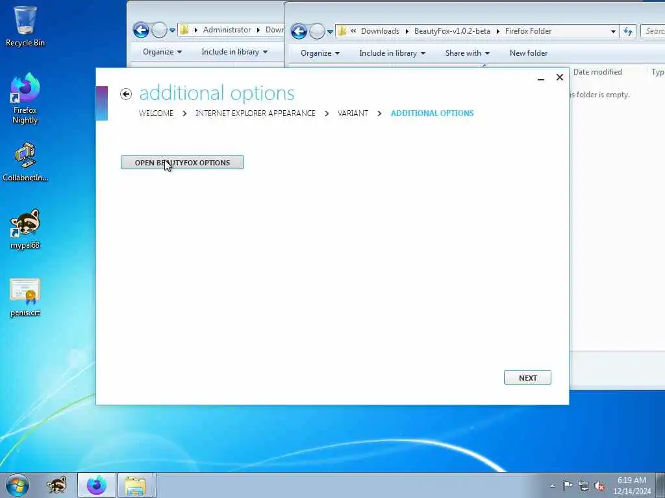Image resolution: width=665 pixels, height=498 pixels.
Task: Click Forward arrow in the Administrator Explorer window
Action: pyautogui.click(x=160, y=30)
